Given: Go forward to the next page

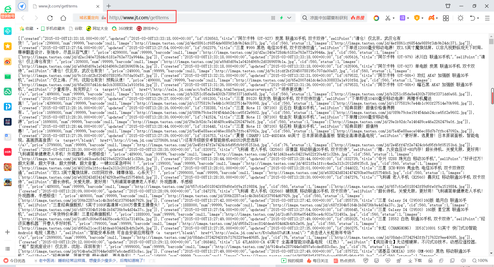Looking at the screenshot, I should point(36,18).
